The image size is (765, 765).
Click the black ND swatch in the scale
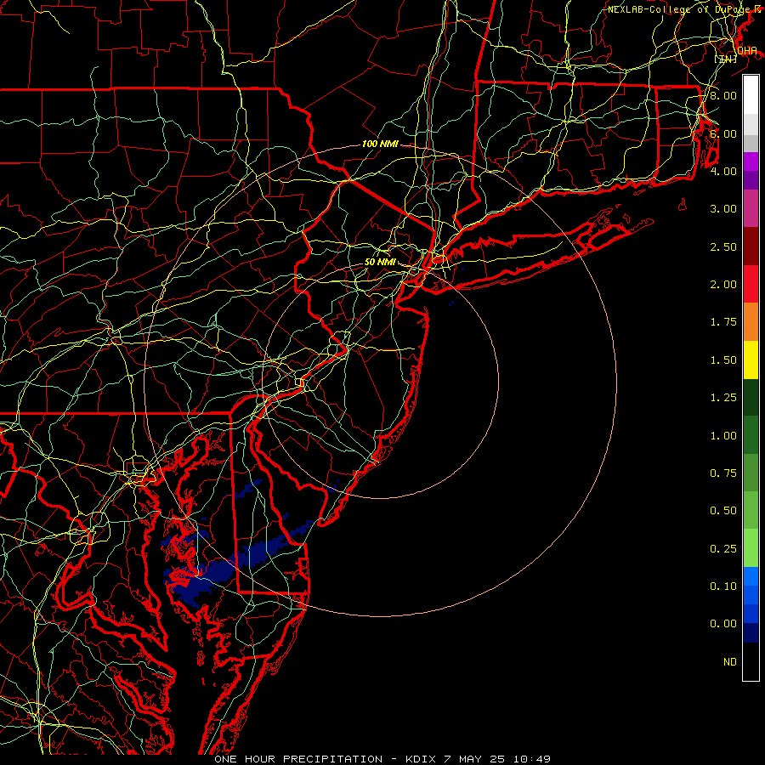pos(751,661)
